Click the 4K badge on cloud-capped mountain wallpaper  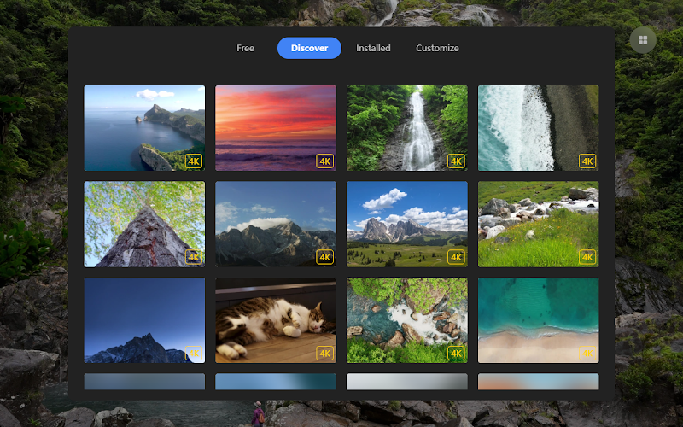point(325,257)
